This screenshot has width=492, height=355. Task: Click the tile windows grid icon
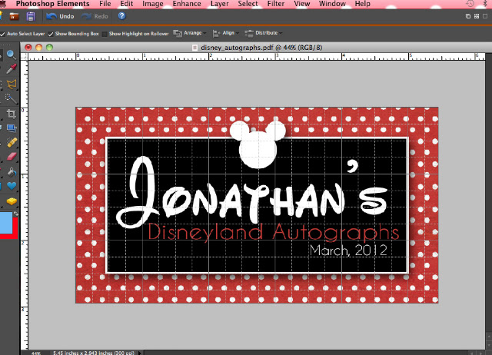pyautogui.click(x=477, y=16)
